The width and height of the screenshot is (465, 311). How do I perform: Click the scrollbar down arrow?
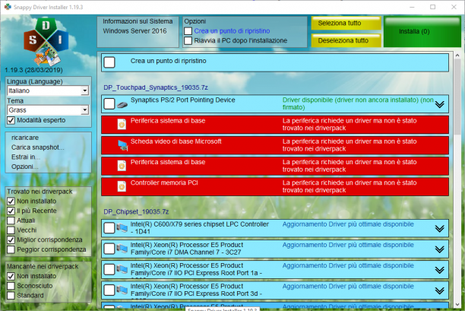pyautogui.click(x=457, y=305)
